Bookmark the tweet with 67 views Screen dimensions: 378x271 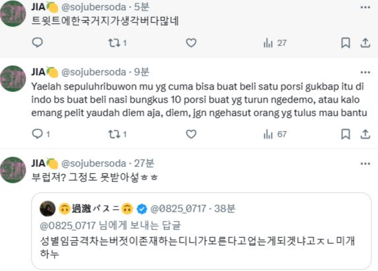coord(345,134)
